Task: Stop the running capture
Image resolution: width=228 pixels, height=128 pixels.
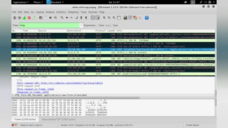Action: [29, 18]
